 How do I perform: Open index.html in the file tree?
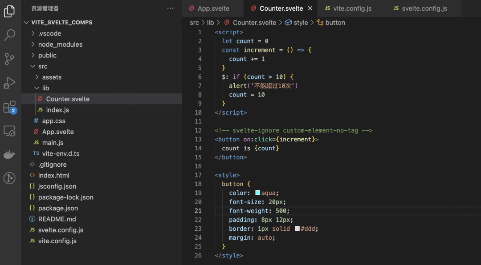[x=102, y=176]
